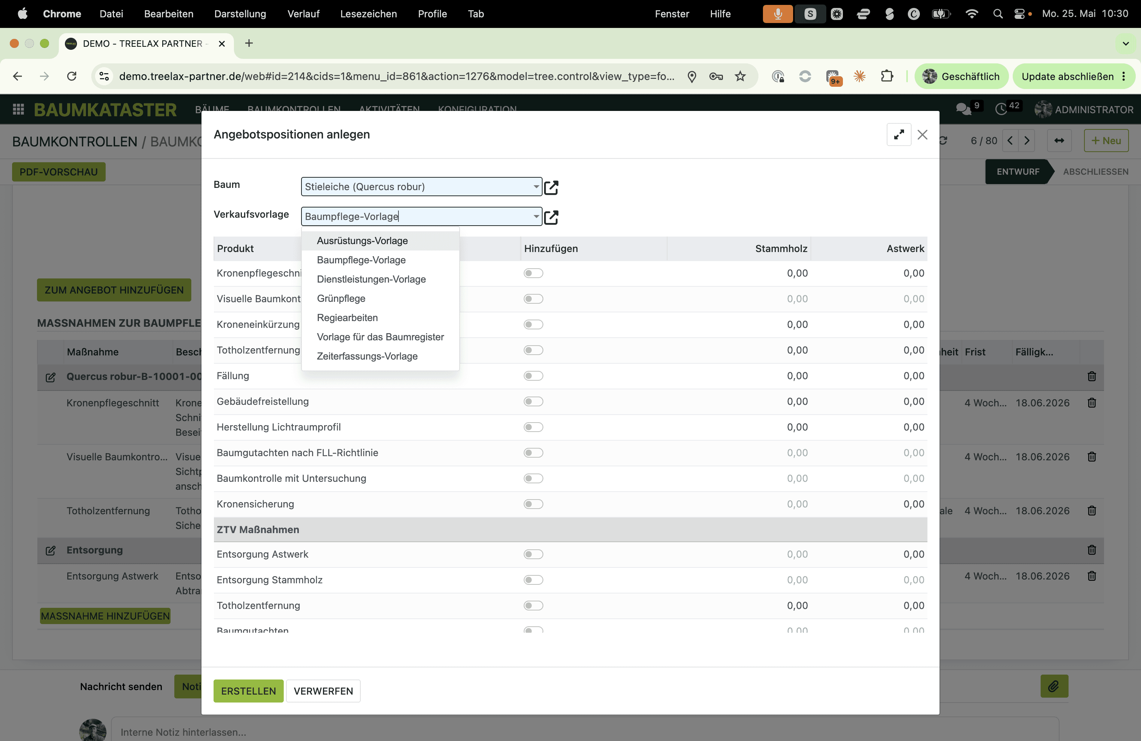Select Dienstleistungen-Vorlage option
1141x741 pixels.
click(x=380, y=279)
